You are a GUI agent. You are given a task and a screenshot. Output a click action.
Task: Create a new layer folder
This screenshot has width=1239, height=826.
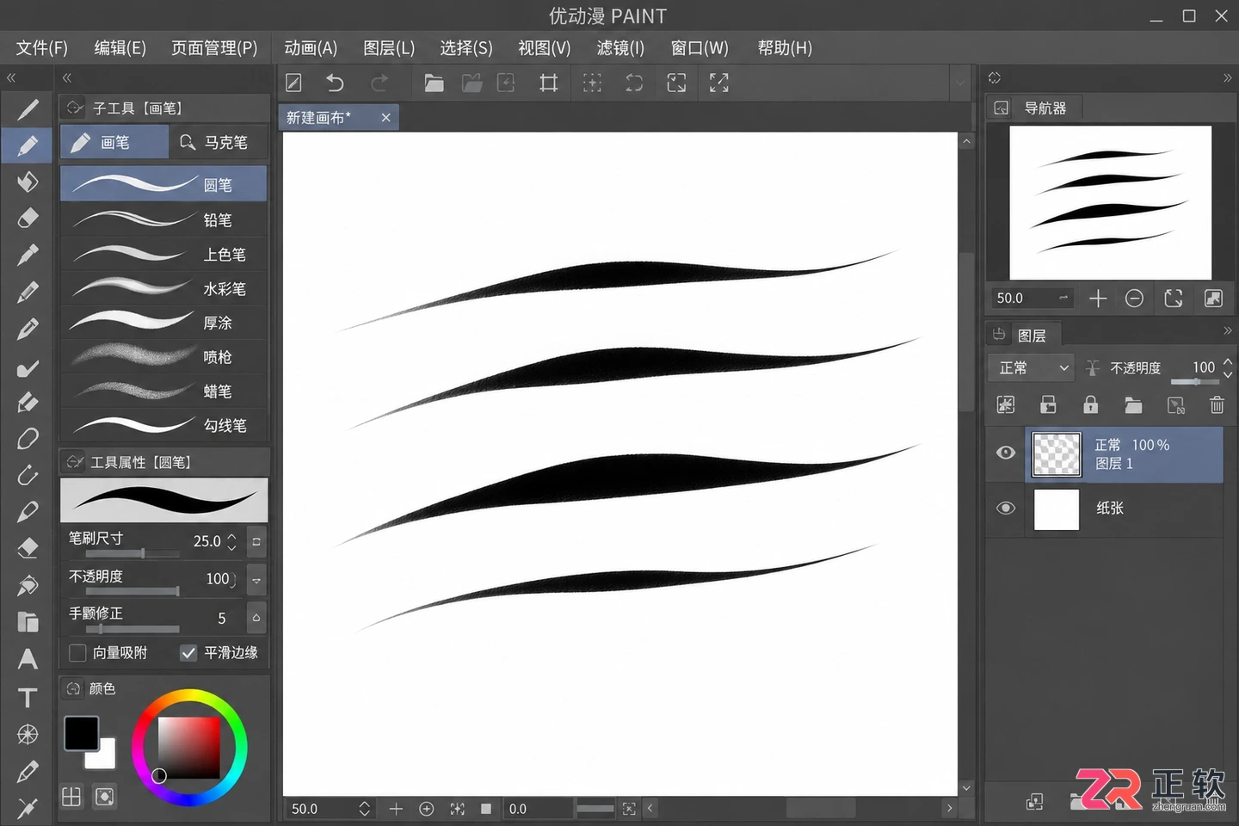tap(1133, 404)
